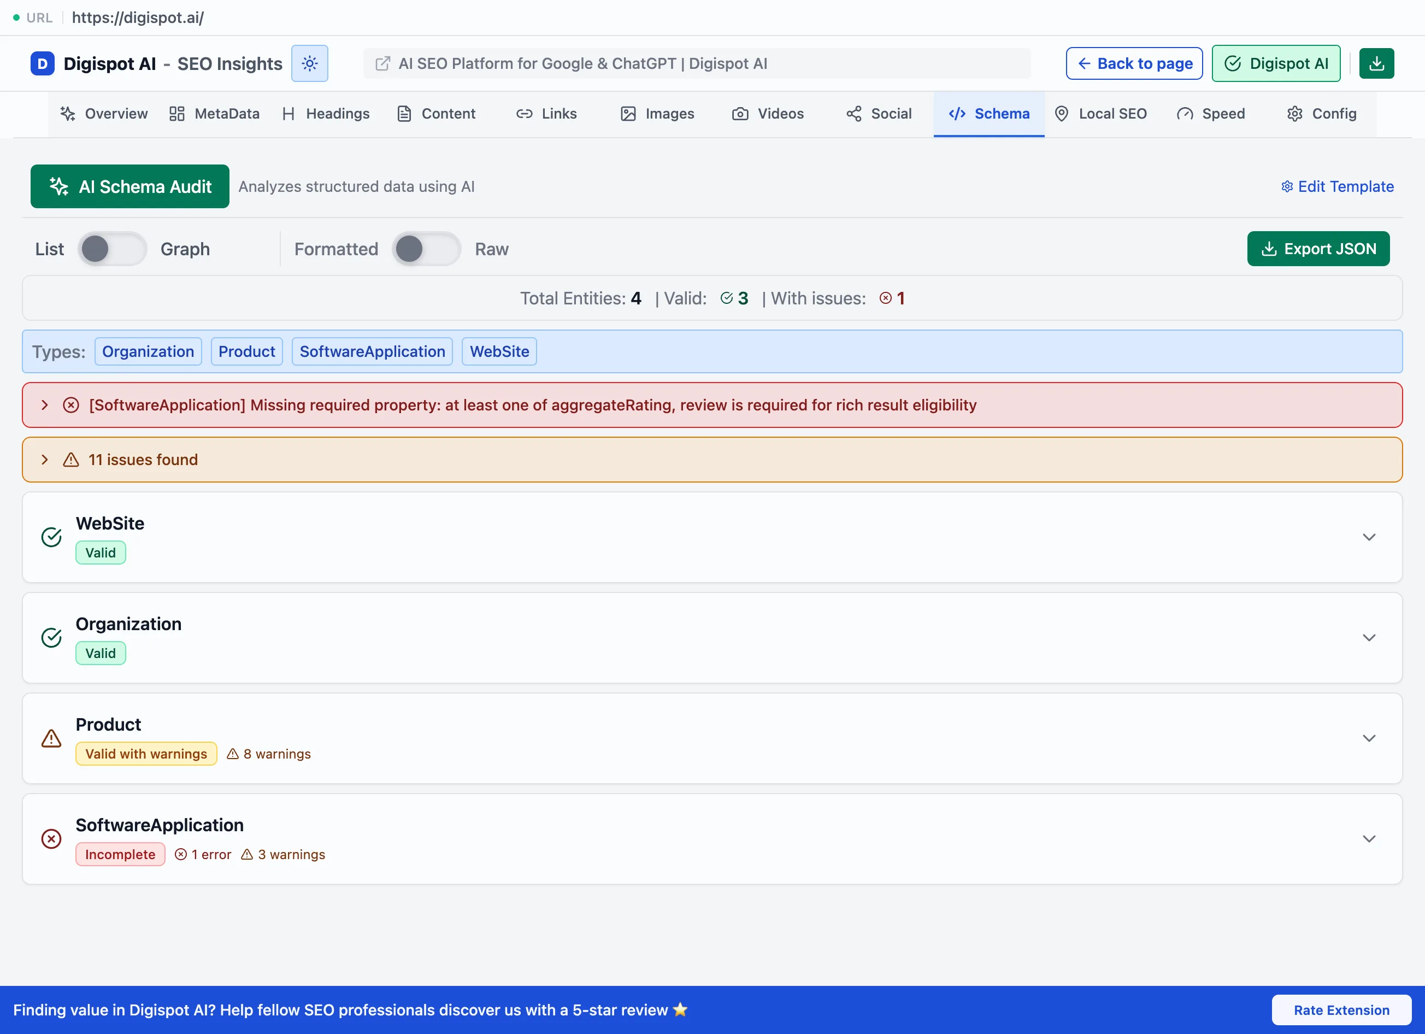
Task: Click the with-issues error count icon
Action: click(x=885, y=298)
